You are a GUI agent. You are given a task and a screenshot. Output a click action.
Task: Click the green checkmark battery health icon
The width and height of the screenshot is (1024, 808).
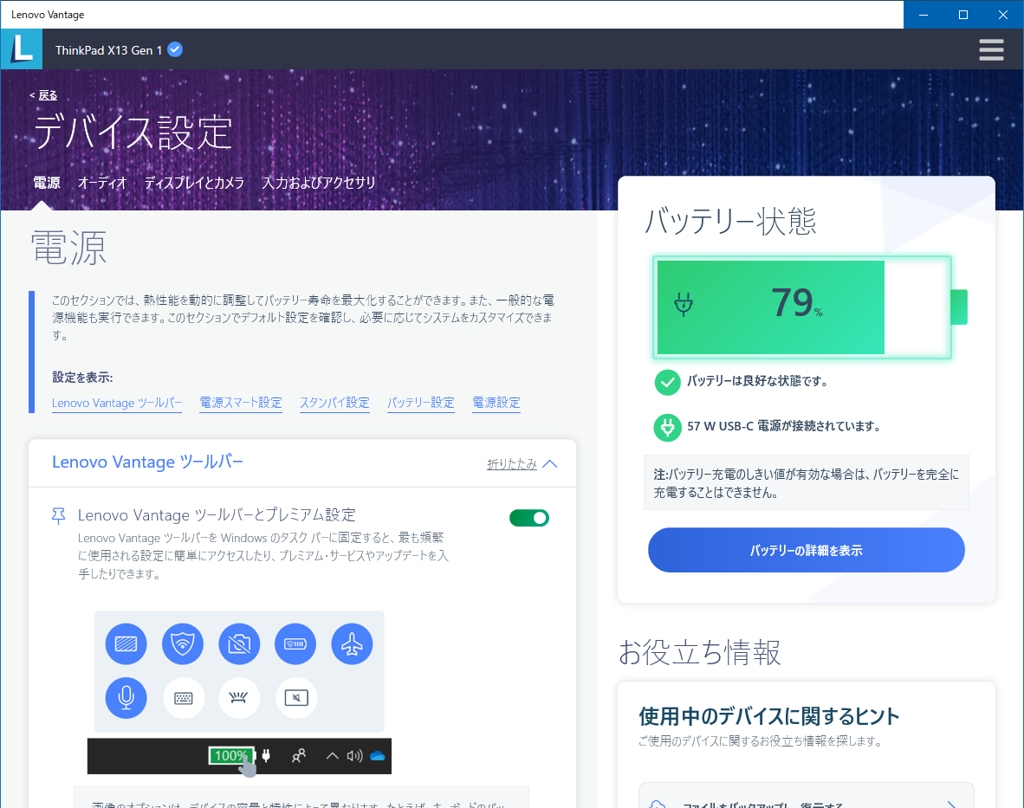pyautogui.click(x=667, y=382)
